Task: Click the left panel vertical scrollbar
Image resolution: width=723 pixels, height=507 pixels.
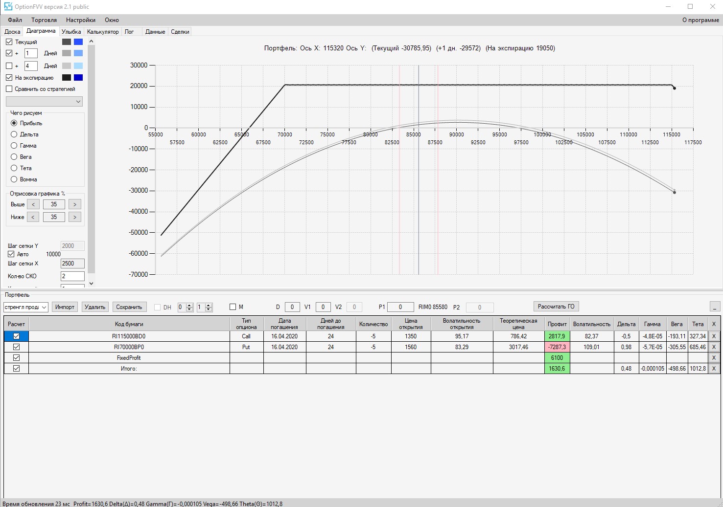Action: pos(91,159)
